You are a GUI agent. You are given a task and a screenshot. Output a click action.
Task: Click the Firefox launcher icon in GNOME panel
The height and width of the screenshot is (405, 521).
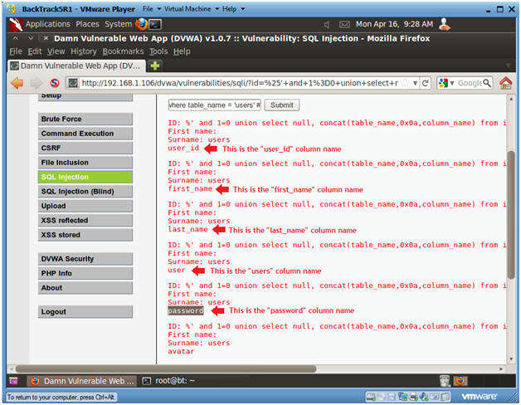click(x=141, y=24)
